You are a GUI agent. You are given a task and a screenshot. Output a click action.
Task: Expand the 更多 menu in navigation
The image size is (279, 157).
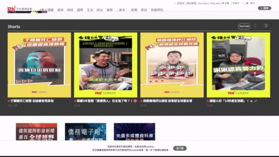[122, 10]
